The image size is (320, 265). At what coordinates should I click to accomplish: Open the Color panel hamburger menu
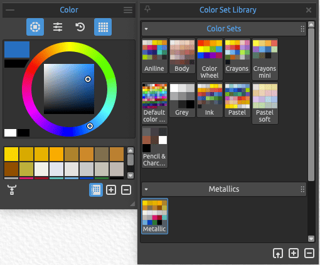(128, 10)
